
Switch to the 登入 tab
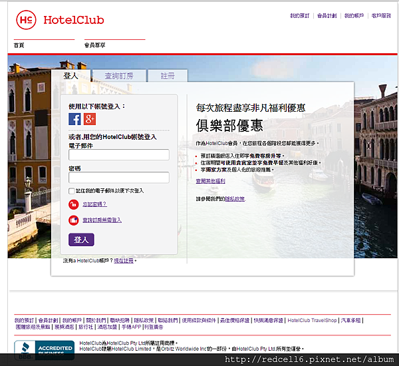[70, 76]
